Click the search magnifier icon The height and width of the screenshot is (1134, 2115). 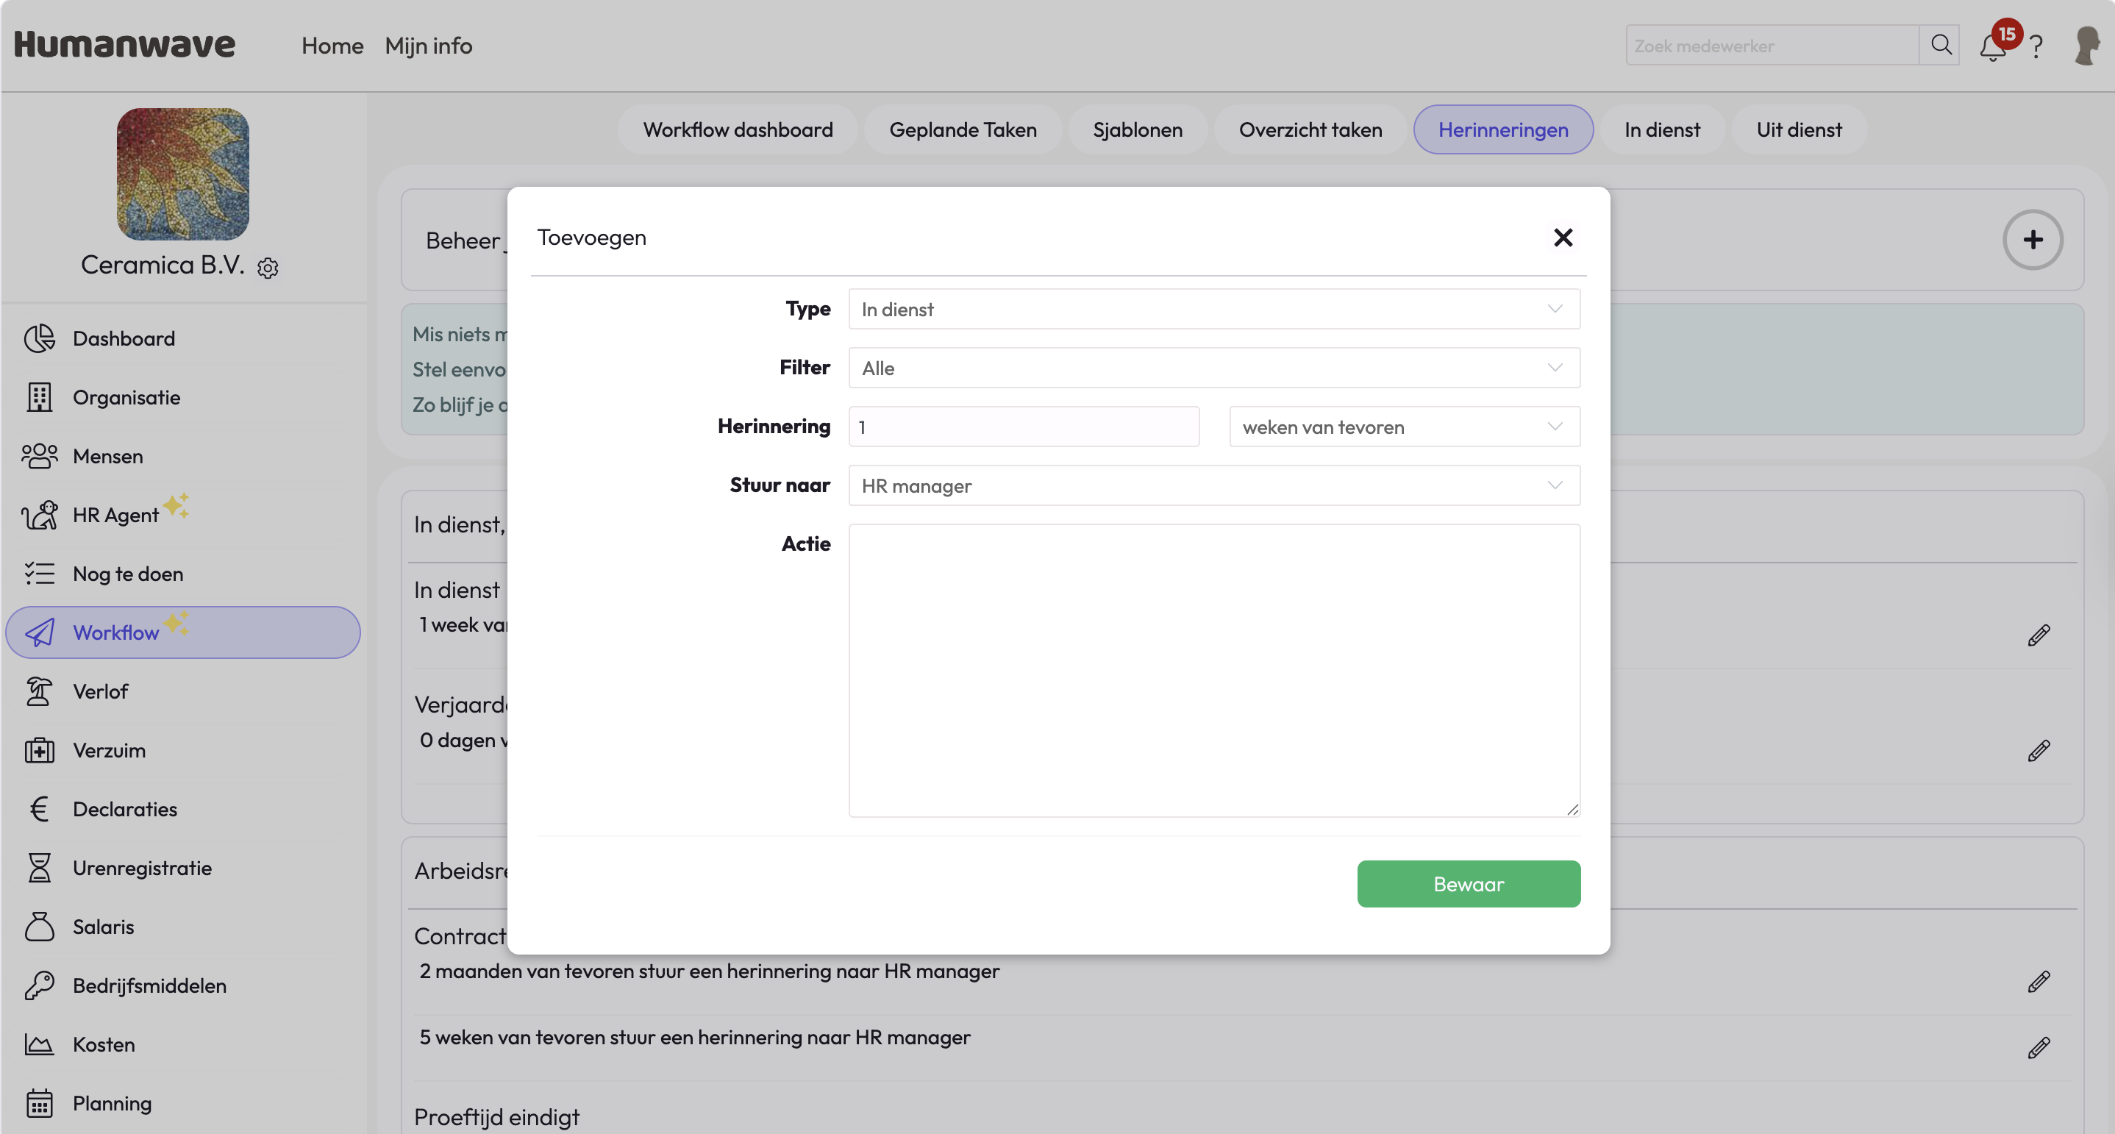click(1940, 45)
